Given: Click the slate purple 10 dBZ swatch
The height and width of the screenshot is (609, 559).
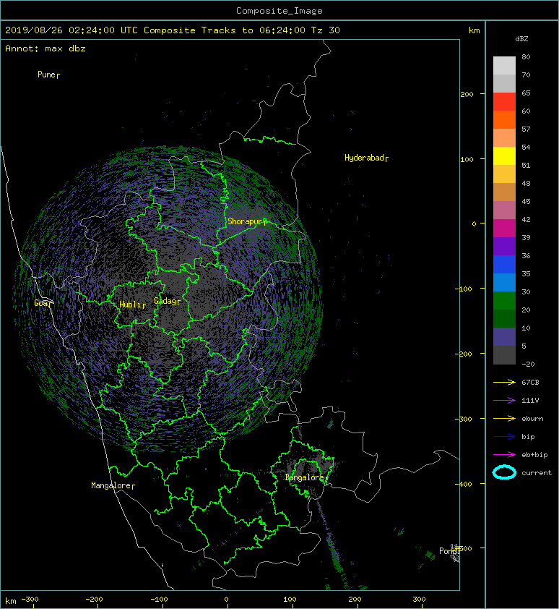Looking at the screenshot, I should point(504,336).
